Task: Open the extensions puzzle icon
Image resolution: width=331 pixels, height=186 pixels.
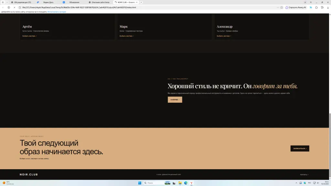Action: [316, 7]
